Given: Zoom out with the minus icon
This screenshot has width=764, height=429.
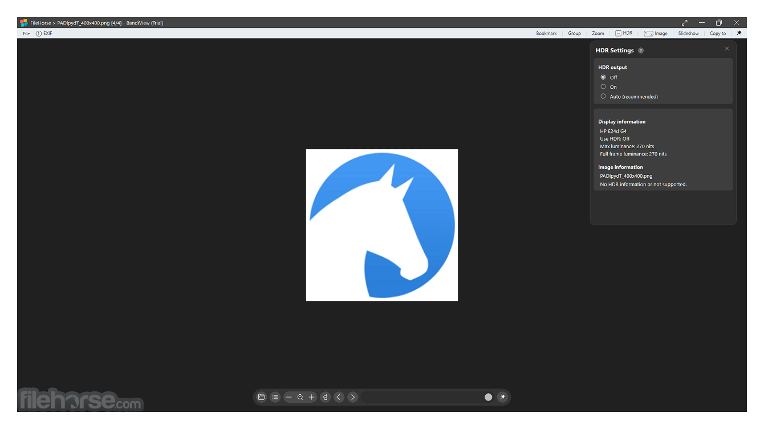Looking at the screenshot, I should [x=289, y=397].
